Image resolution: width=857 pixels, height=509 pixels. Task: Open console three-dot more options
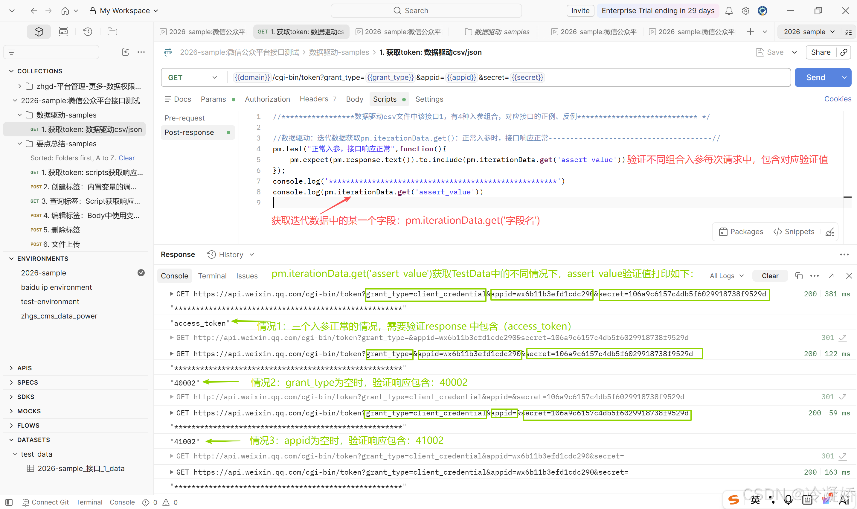click(x=815, y=276)
